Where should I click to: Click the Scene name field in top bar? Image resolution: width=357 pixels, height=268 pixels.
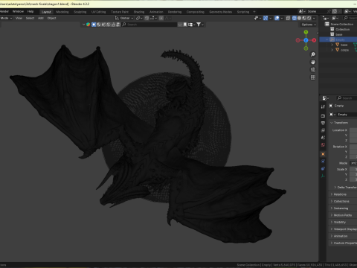point(316,11)
